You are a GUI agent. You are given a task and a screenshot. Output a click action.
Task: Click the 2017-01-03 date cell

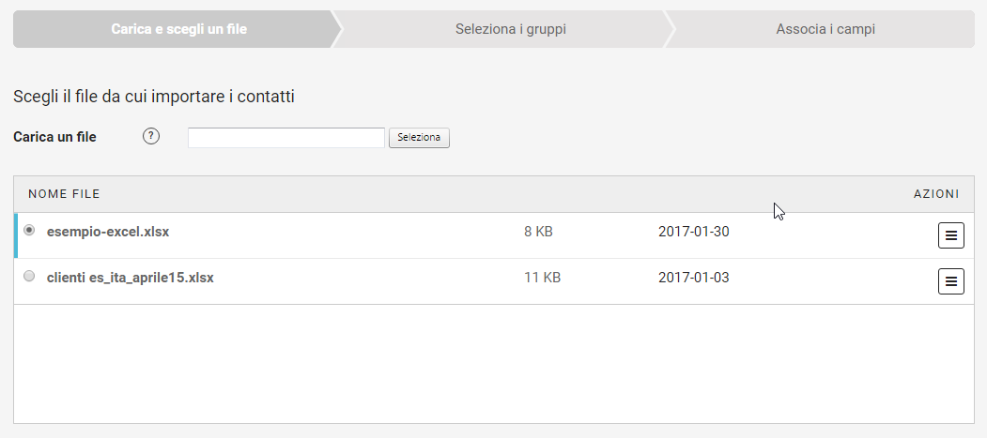point(693,278)
